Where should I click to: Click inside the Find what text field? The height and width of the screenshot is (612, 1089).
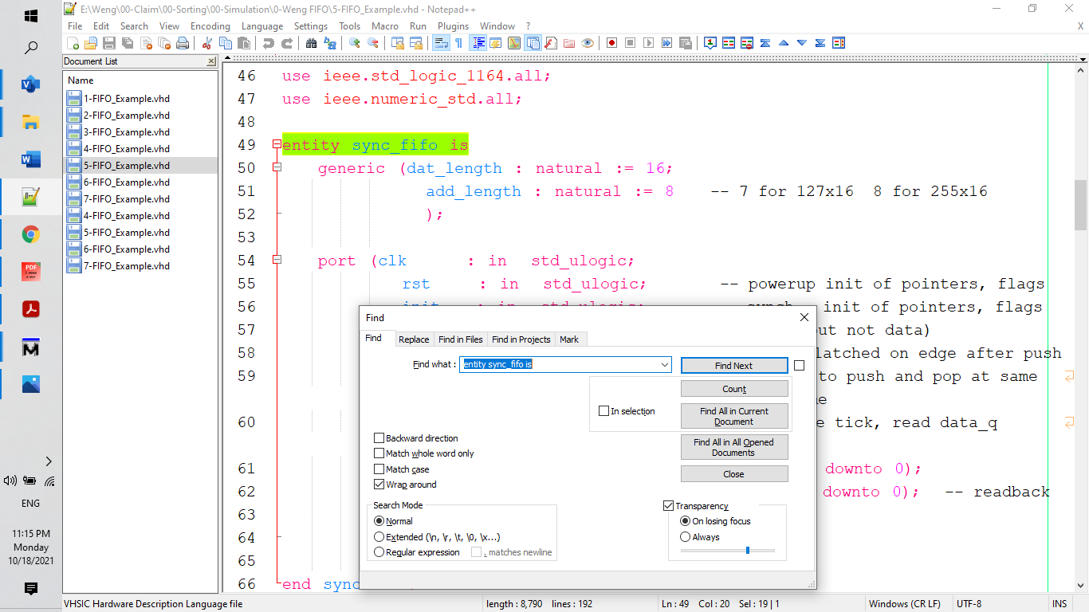tap(565, 365)
